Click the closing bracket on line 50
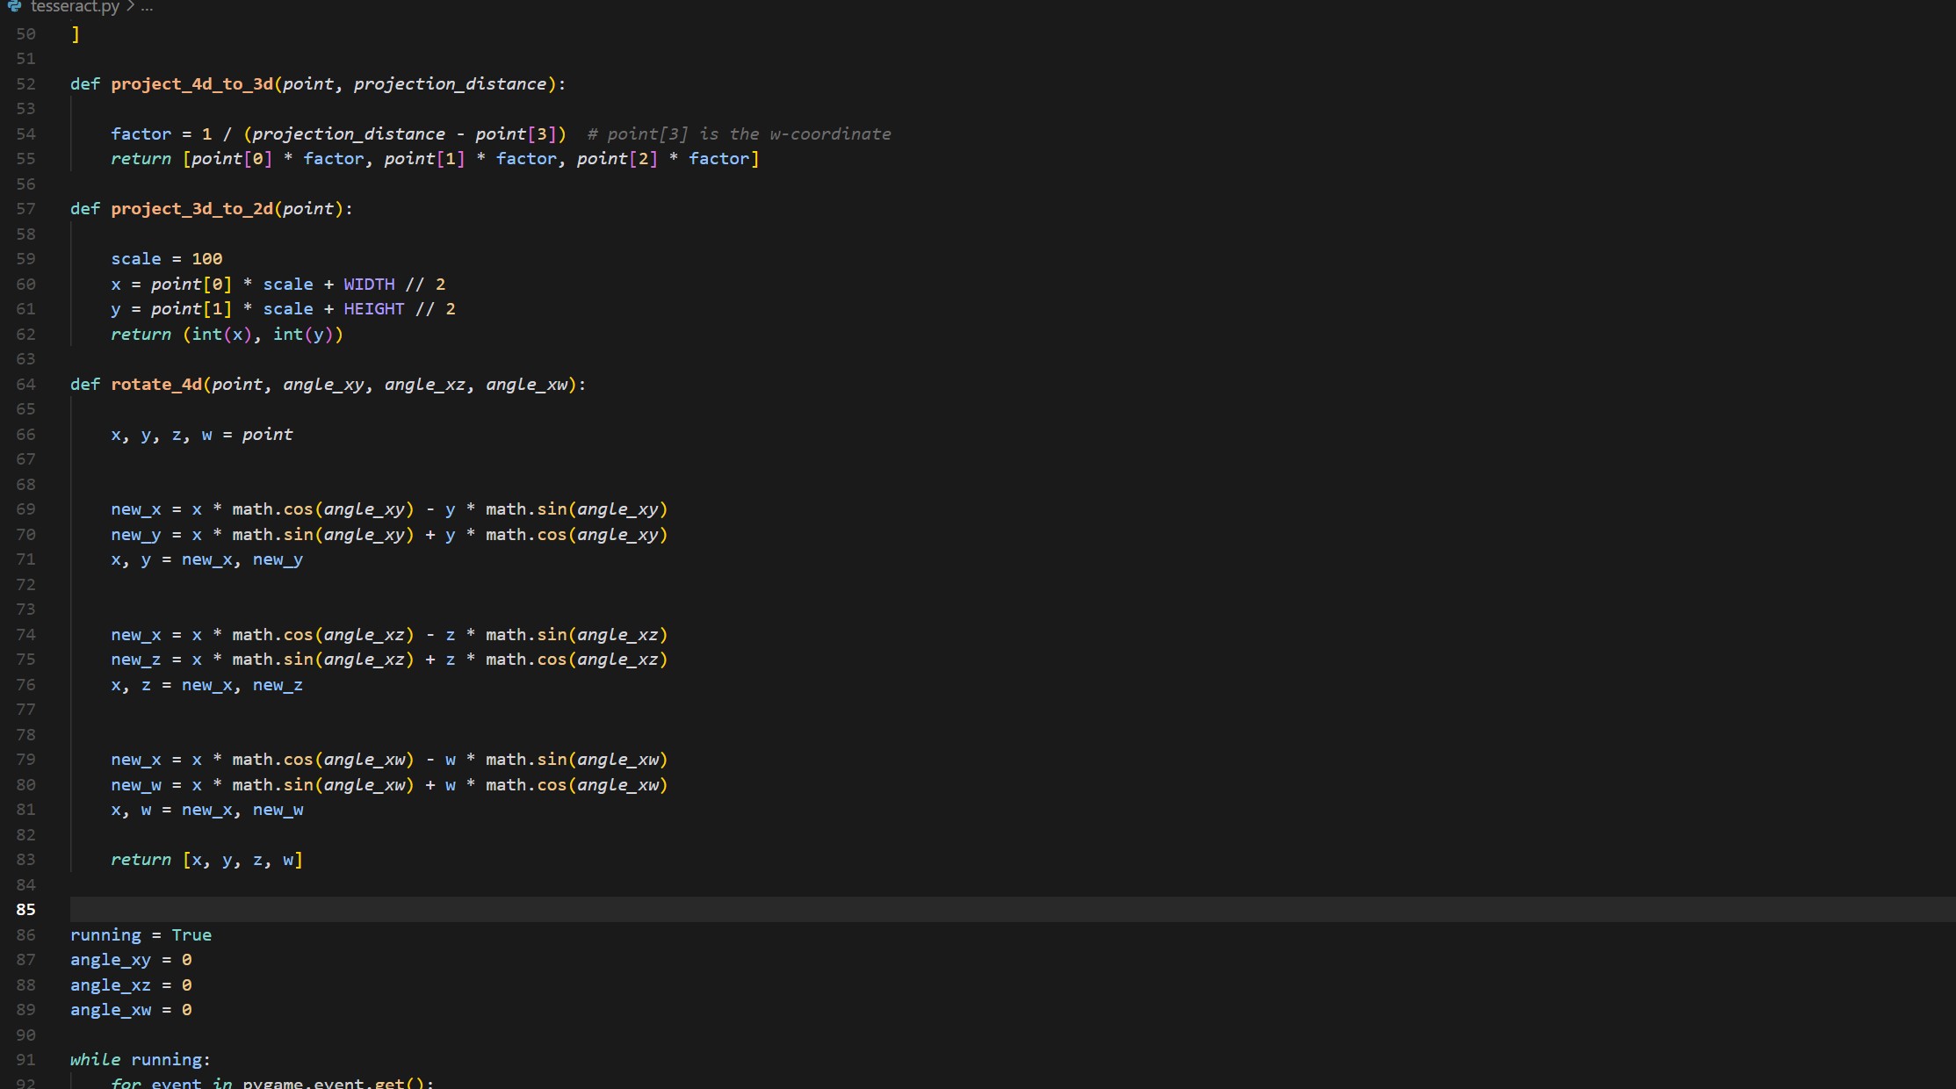Viewport: 1956px width, 1089px height. coord(76,34)
